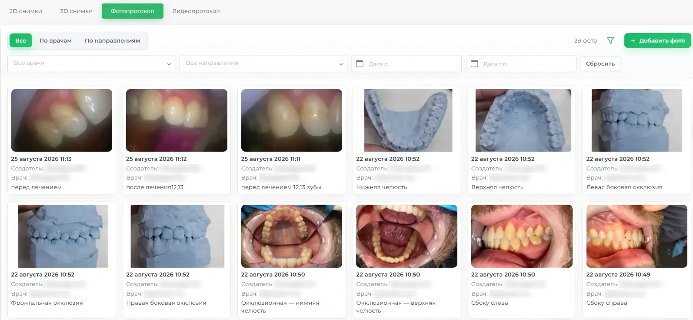The image size is (693, 320).
Task: Switch grouping to 'По врачам'
Action: coord(56,40)
